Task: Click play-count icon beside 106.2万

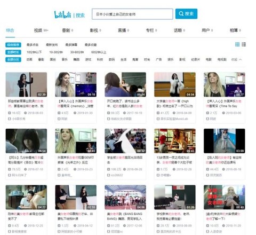Action: pos(108,169)
